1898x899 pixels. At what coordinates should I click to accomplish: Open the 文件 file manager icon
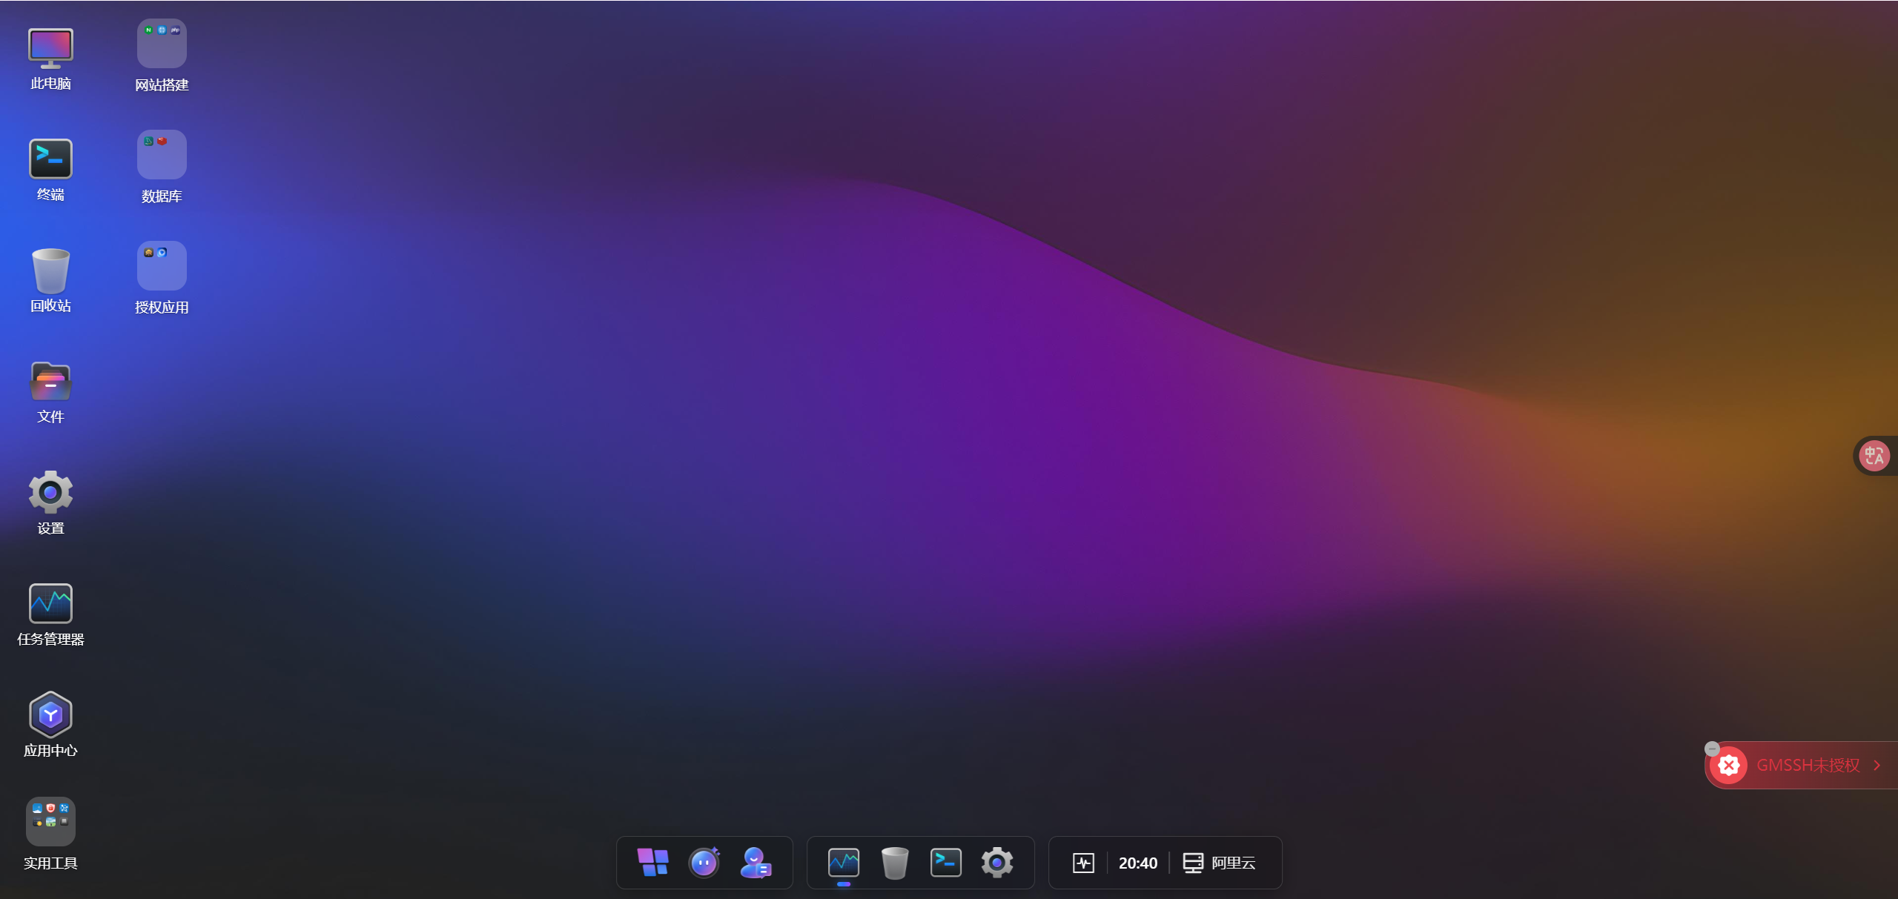(50, 382)
